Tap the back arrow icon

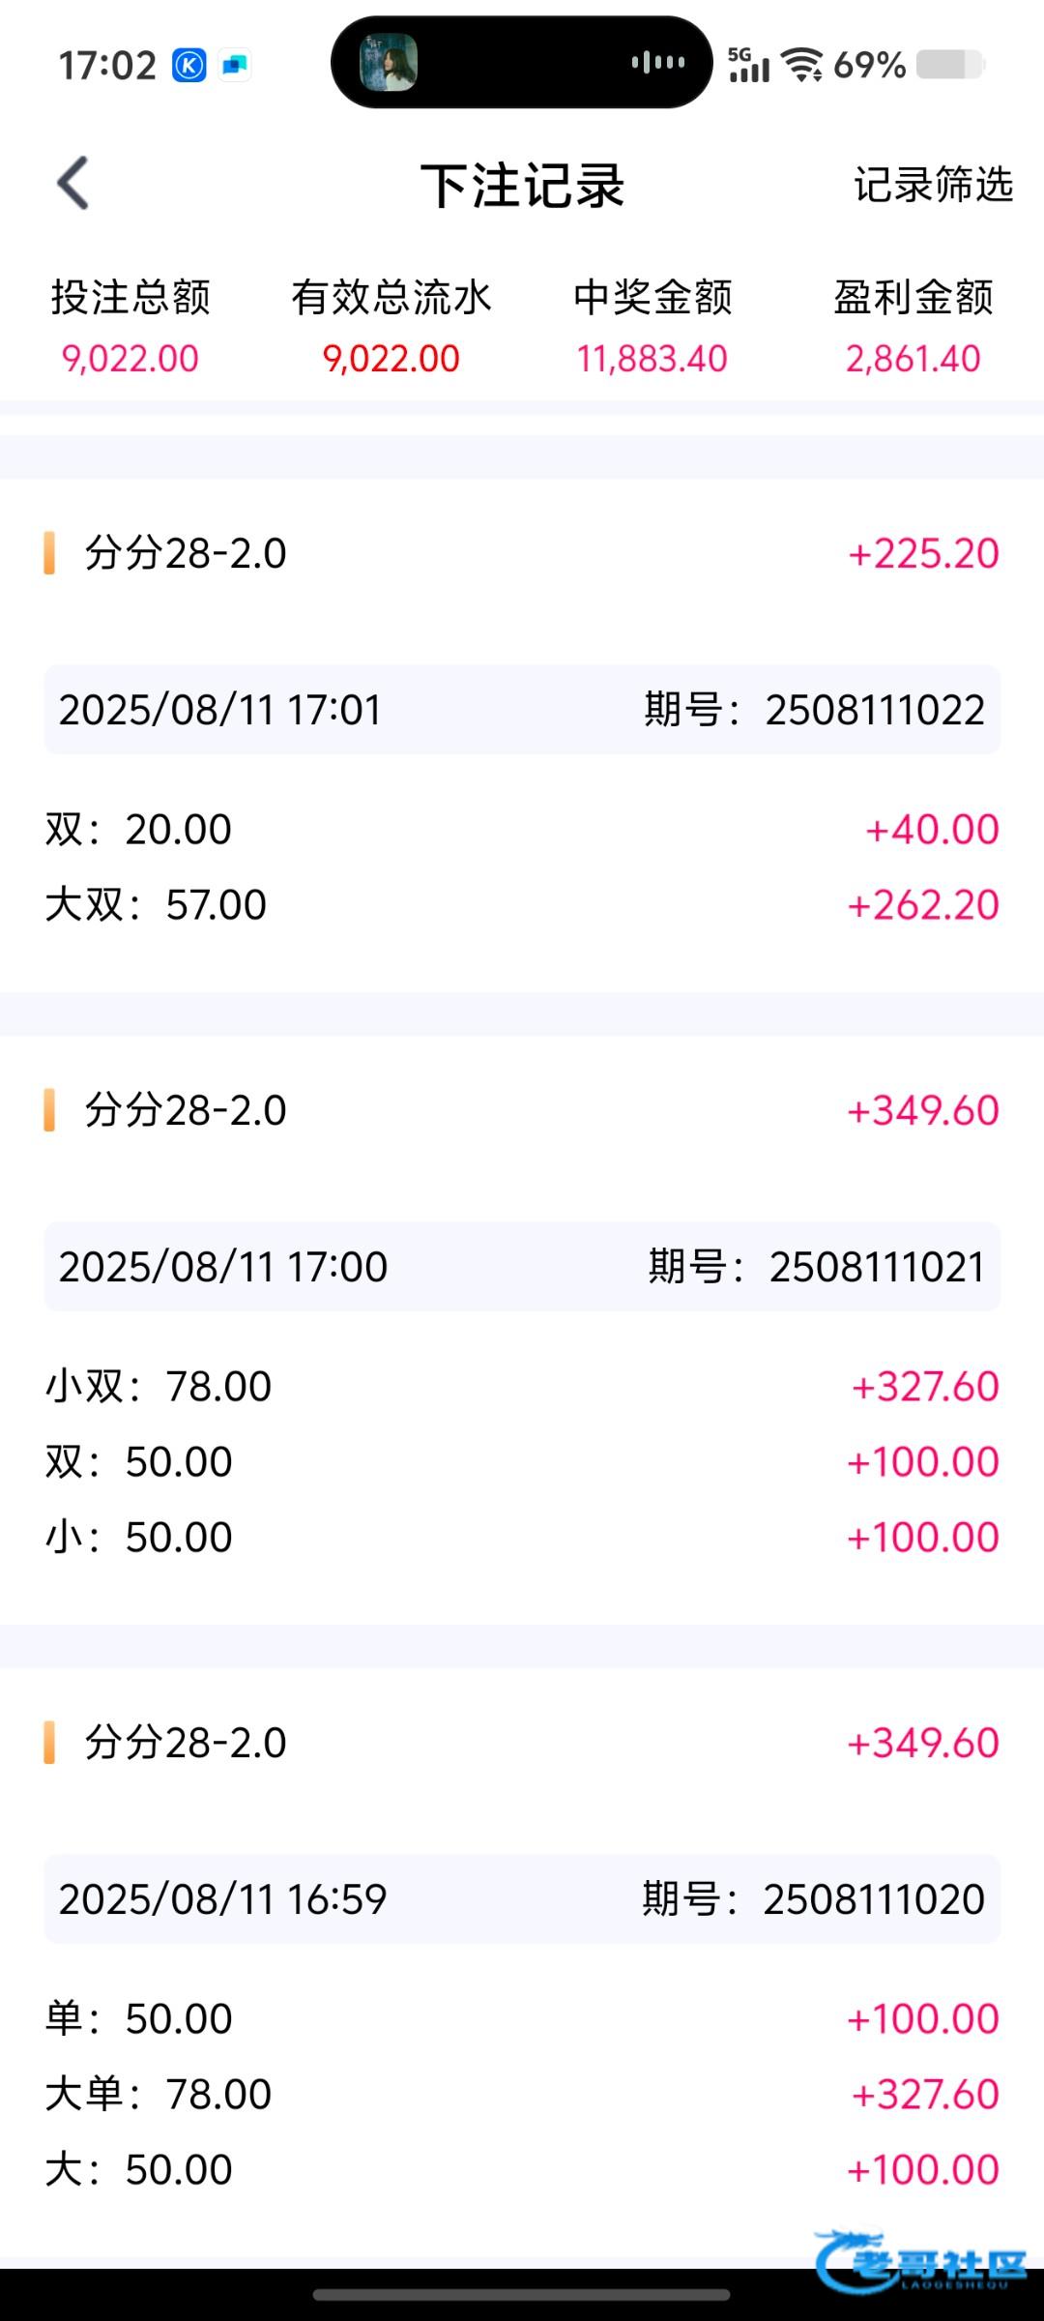73,183
